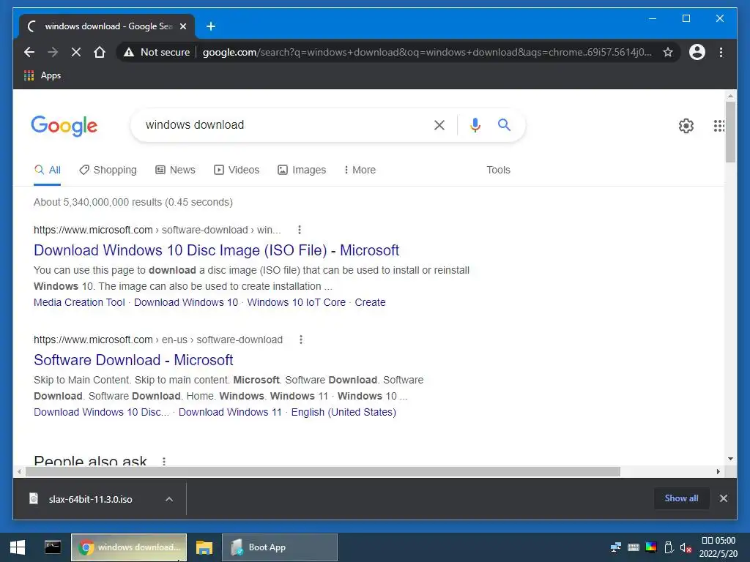The width and height of the screenshot is (750, 562).
Task: Switch to the Videos tab
Action: 237,170
